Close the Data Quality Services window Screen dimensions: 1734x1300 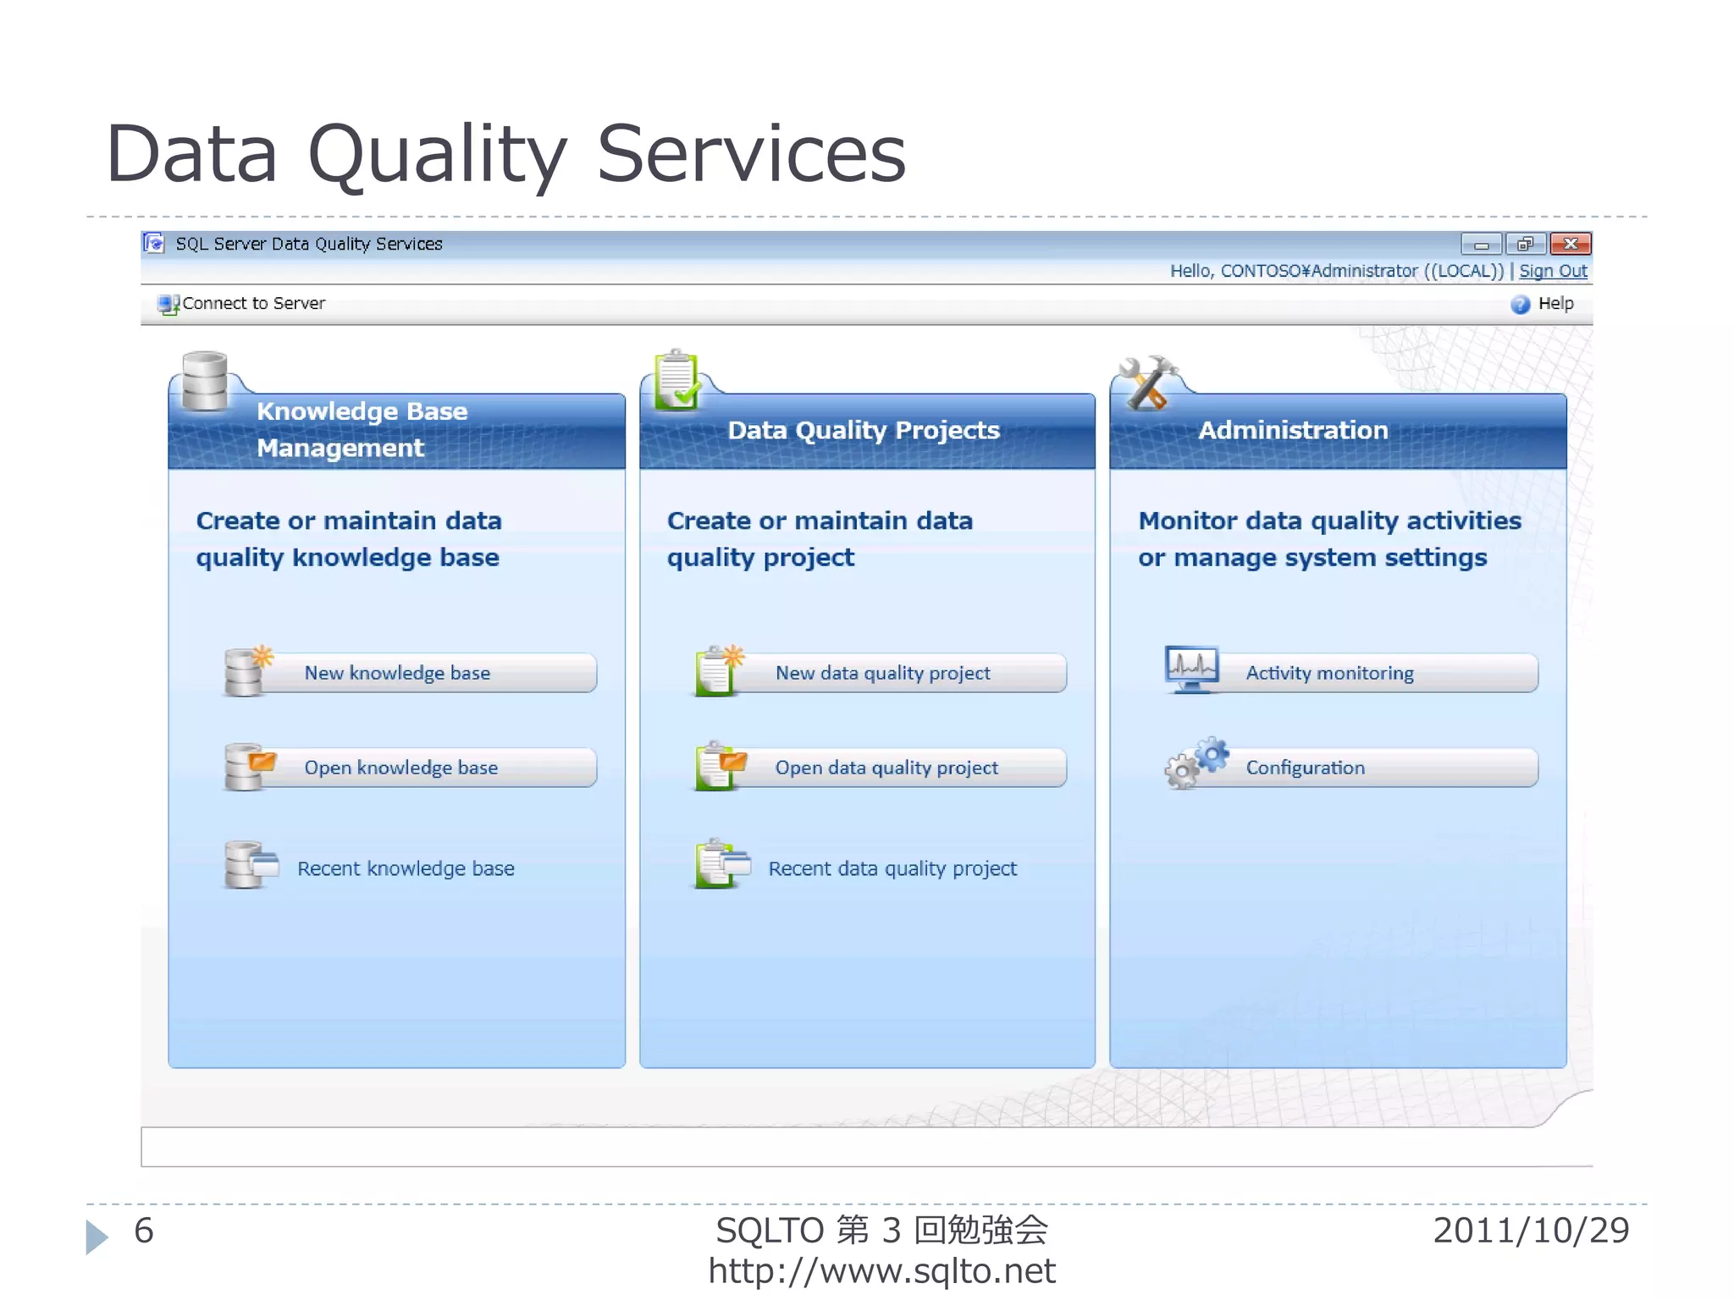[x=1571, y=245]
